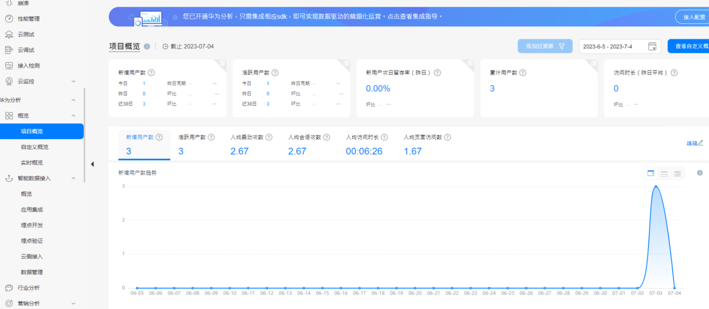Open 自定义概览 in the sidebar

pos(35,147)
